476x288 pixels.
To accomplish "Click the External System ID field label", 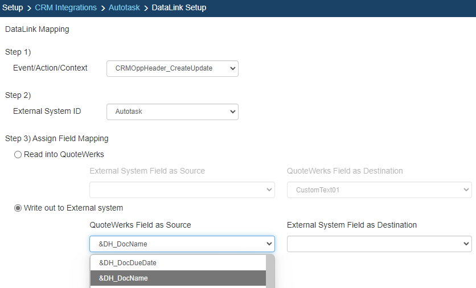I will 47,111.
